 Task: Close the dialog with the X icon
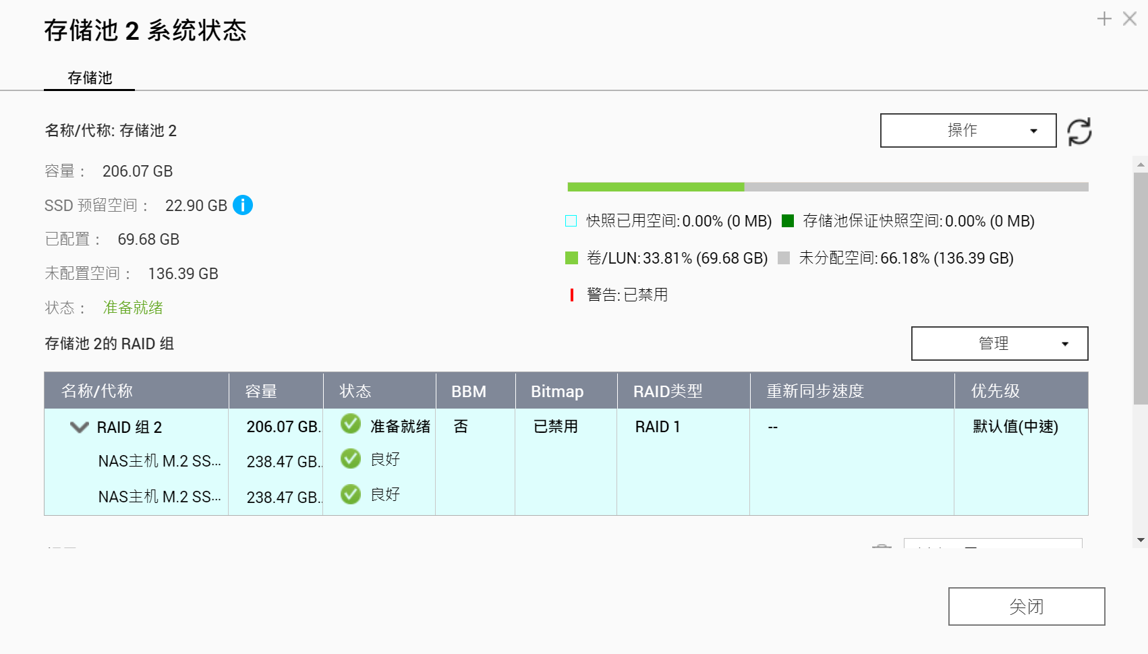click(1130, 19)
